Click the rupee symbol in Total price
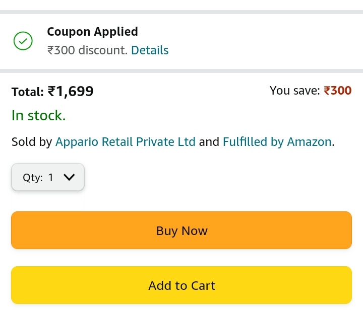This screenshot has height=310, width=363. click(51, 91)
